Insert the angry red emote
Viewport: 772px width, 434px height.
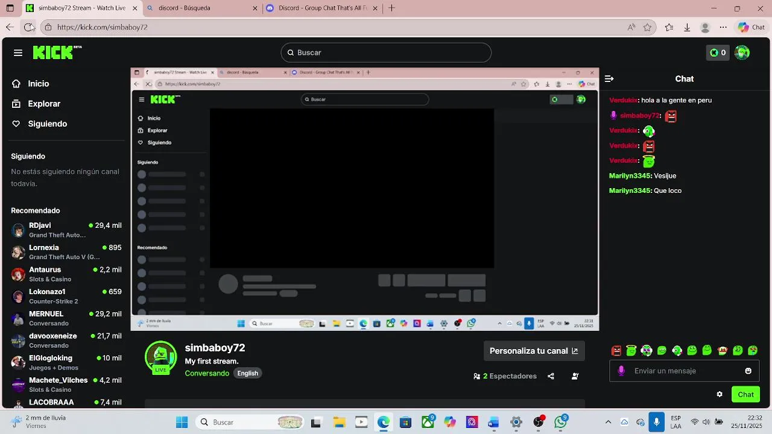[616, 350]
